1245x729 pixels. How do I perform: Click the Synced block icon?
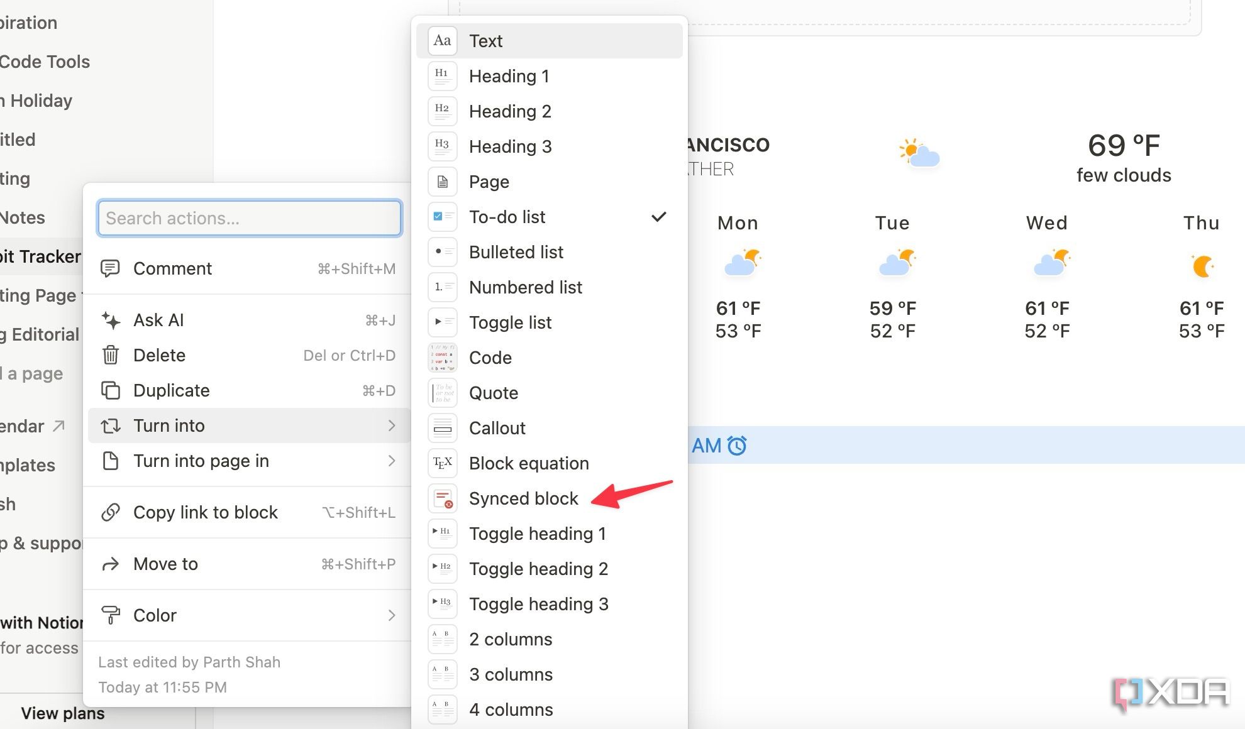(444, 497)
